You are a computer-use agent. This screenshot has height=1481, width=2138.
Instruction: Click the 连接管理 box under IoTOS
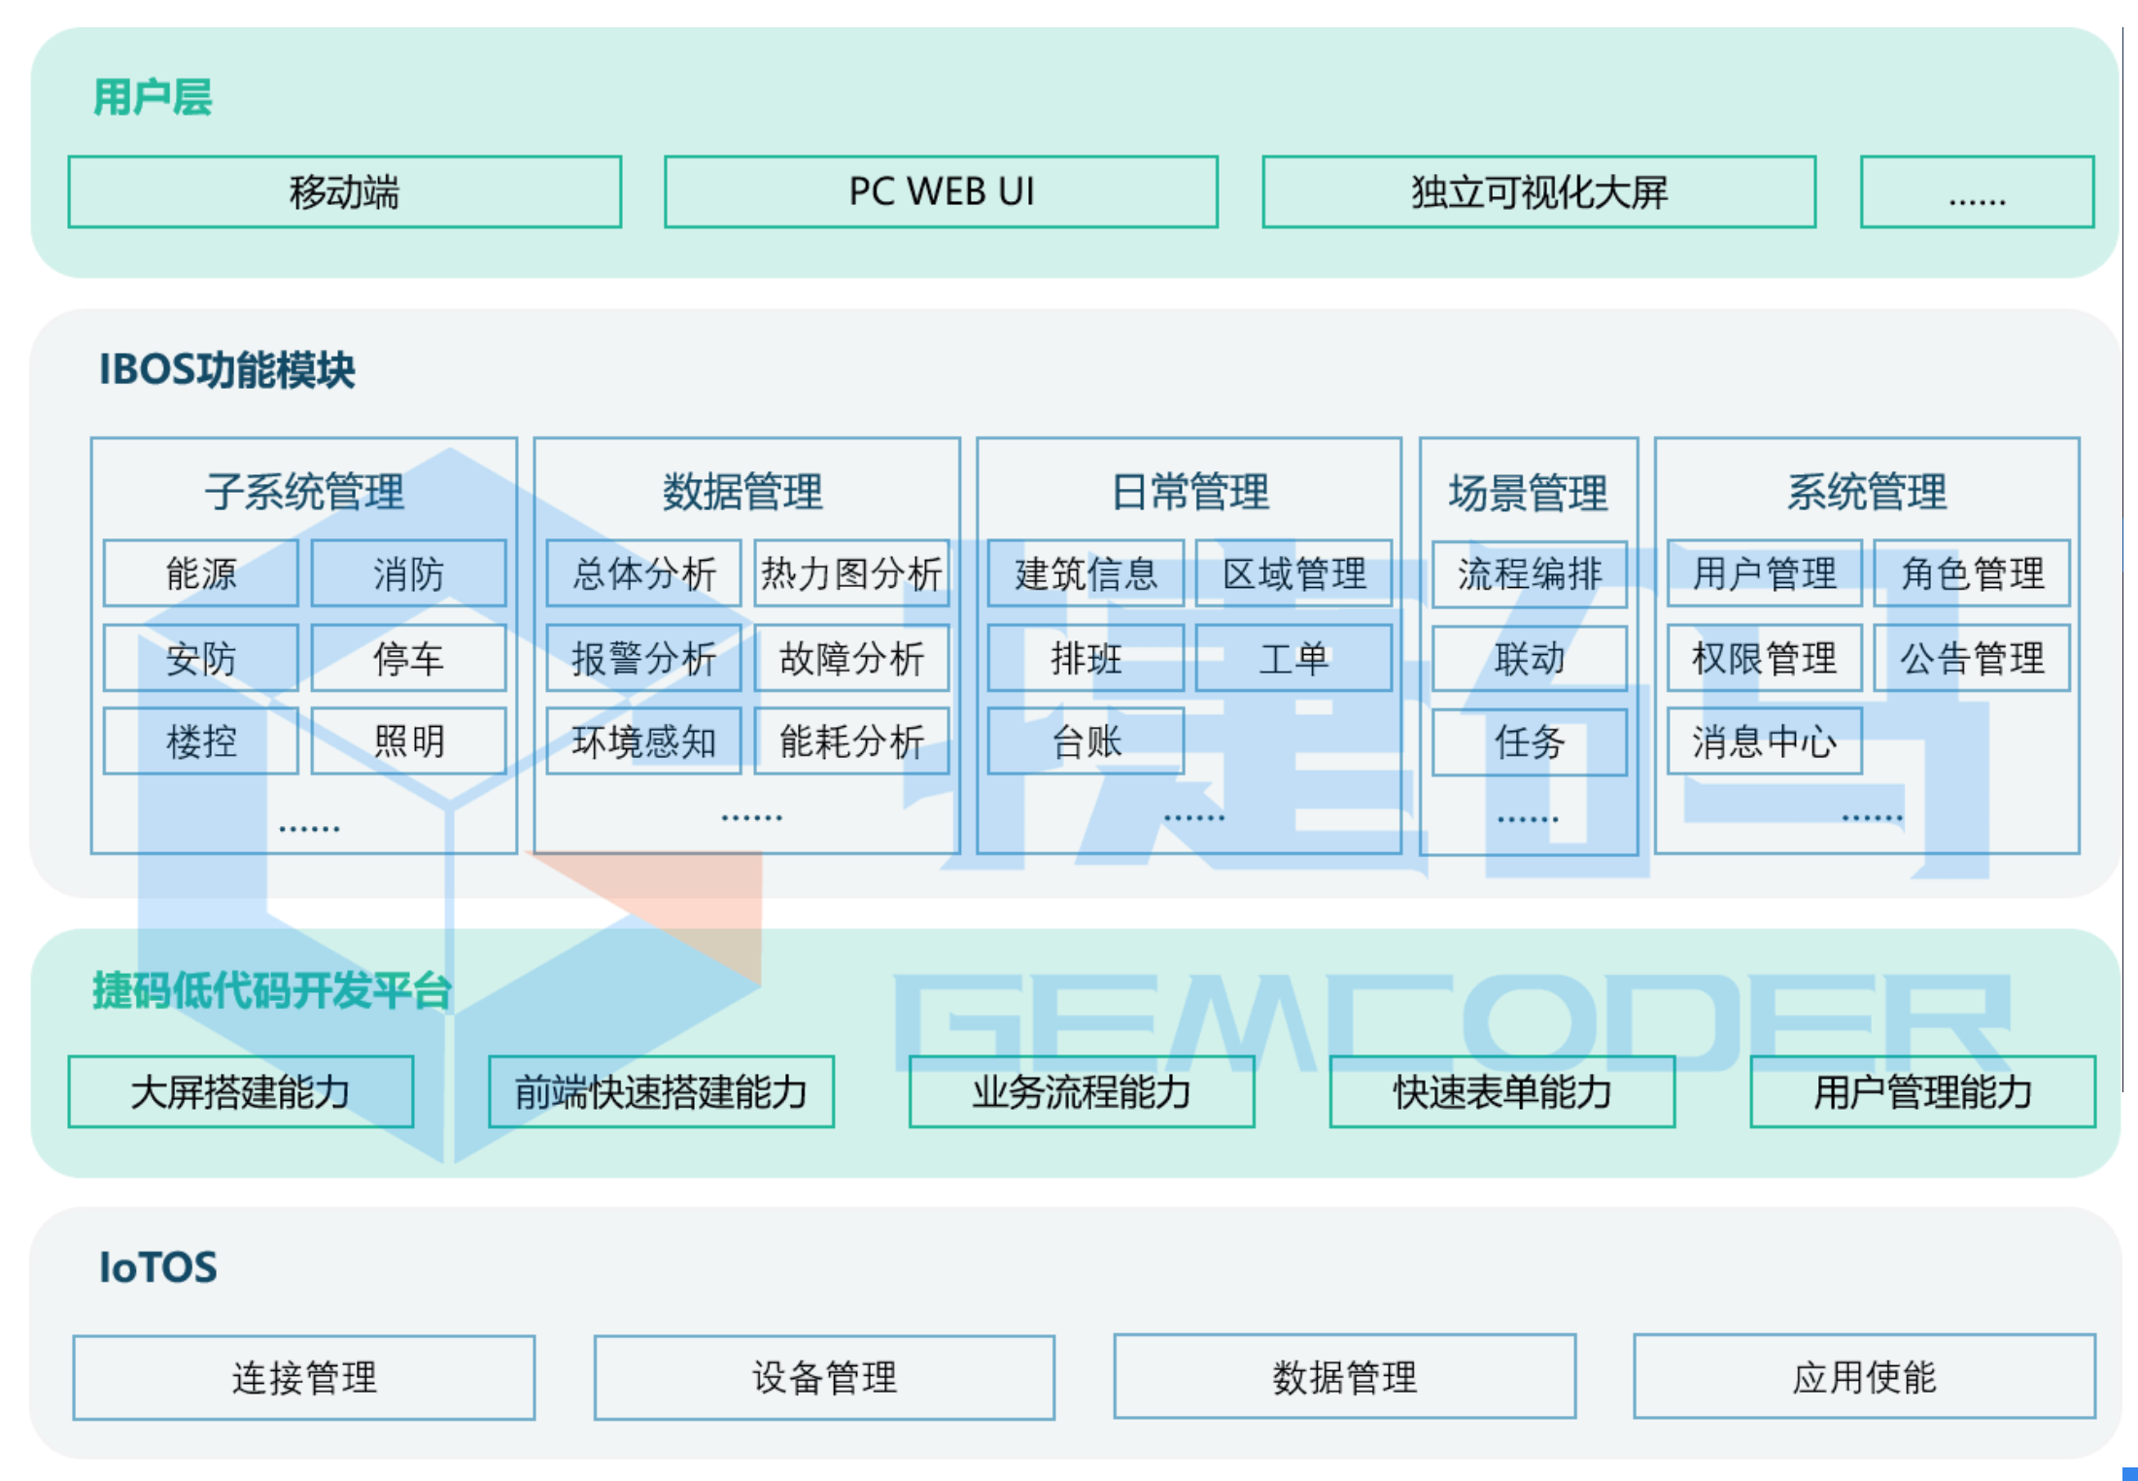(x=304, y=1377)
